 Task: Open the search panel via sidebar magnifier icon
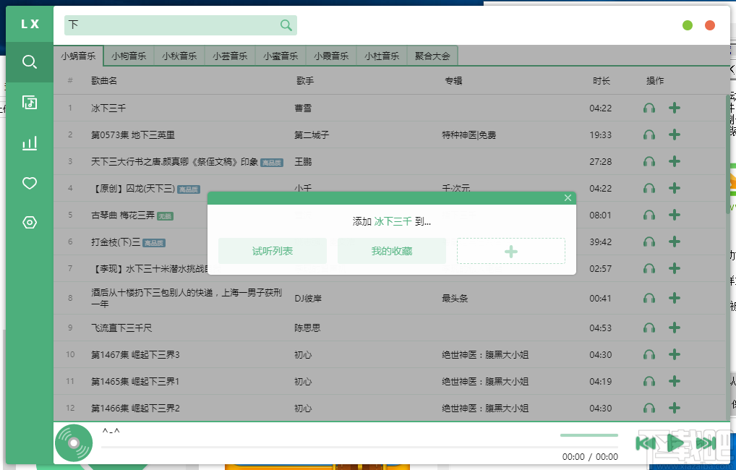pyautogui.click(x=29, y=61)
